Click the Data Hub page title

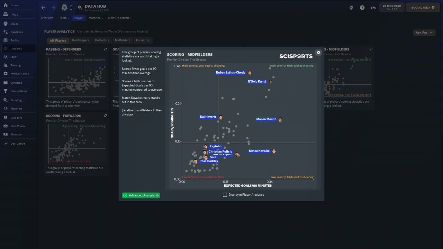point(95,6)
